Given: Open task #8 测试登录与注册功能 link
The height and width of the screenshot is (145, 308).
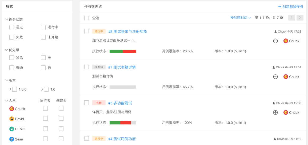Looking at the screenshot, I should (x=127, y=32).
